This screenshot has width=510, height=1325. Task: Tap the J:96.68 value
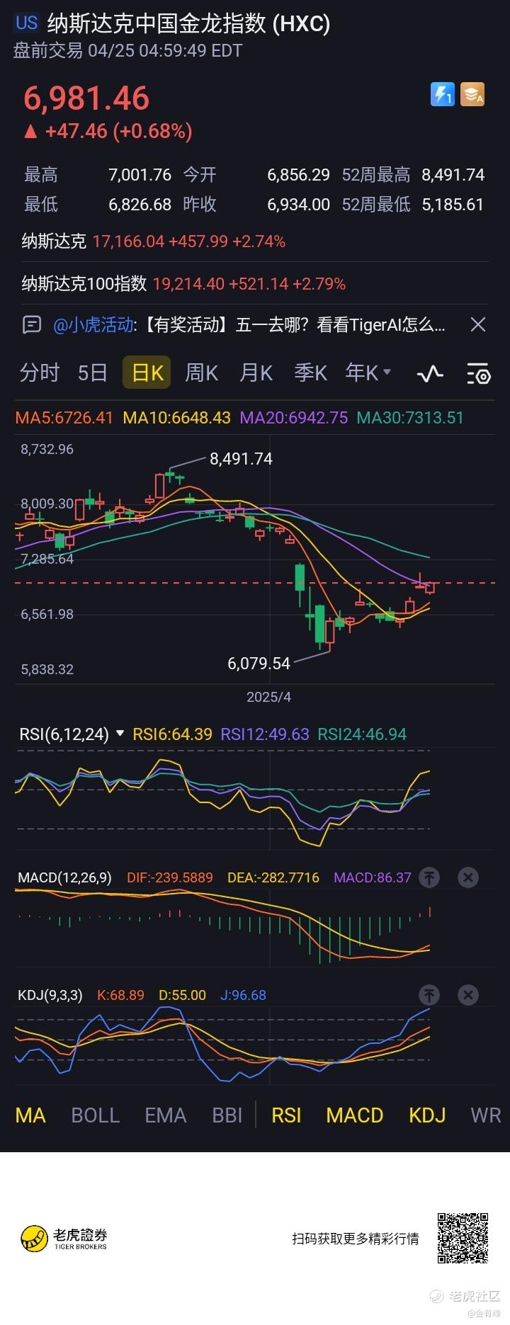(243, 995)
